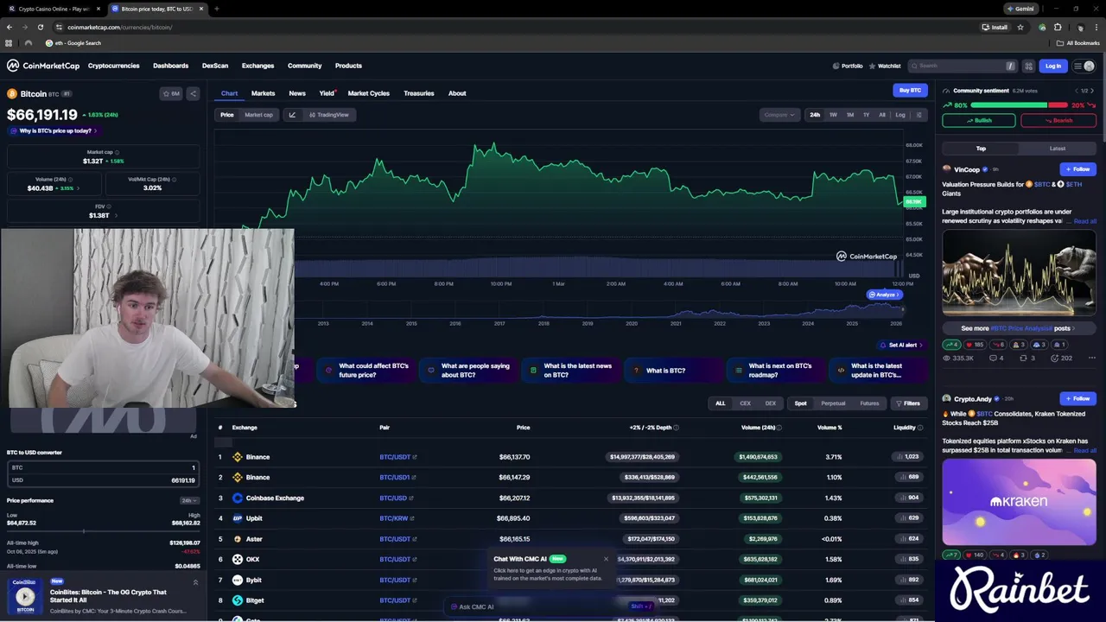Click the Analyze button on chart
Viewport: 1106px width, 622px height.
pos(885,295)
